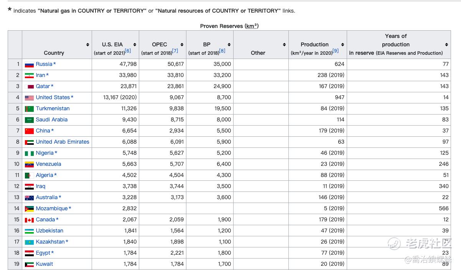Click the United Arab Emirates flag icon
Image resolution: width=461 pixels, height=270 pixels.
point(29,142)
